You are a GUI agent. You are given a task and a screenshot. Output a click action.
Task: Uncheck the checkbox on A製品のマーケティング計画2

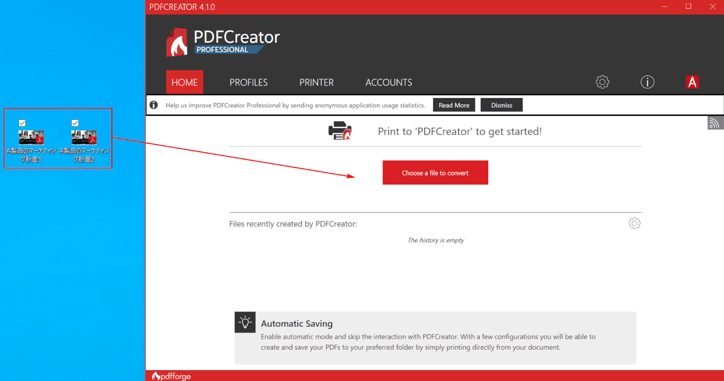point(75,123)
